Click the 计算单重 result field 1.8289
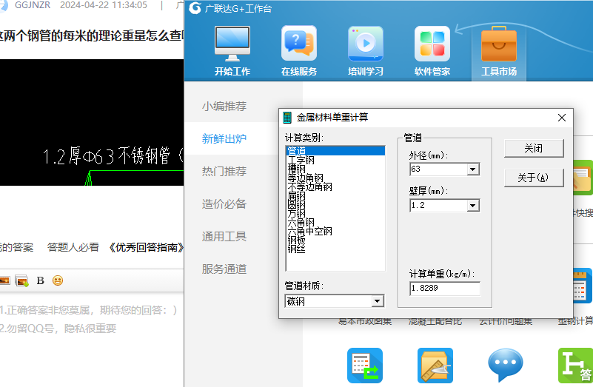This screenshot has width=593, height=387. [445, 289]
